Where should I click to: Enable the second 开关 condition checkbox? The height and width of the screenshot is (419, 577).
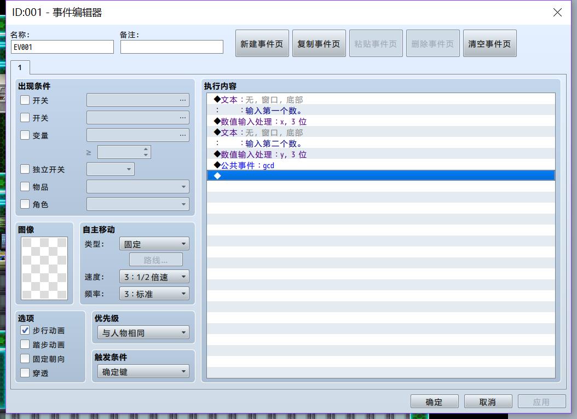[25, 117]
